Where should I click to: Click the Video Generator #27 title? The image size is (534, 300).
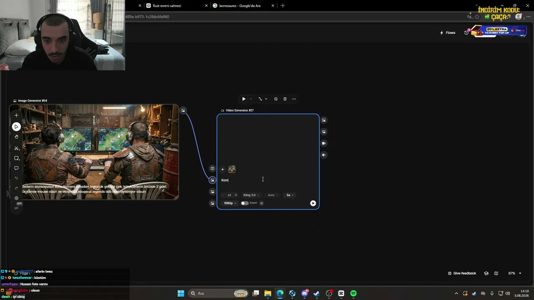239,110
